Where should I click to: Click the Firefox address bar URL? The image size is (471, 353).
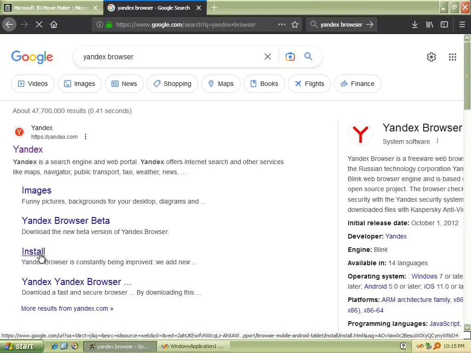pos(186,25)
